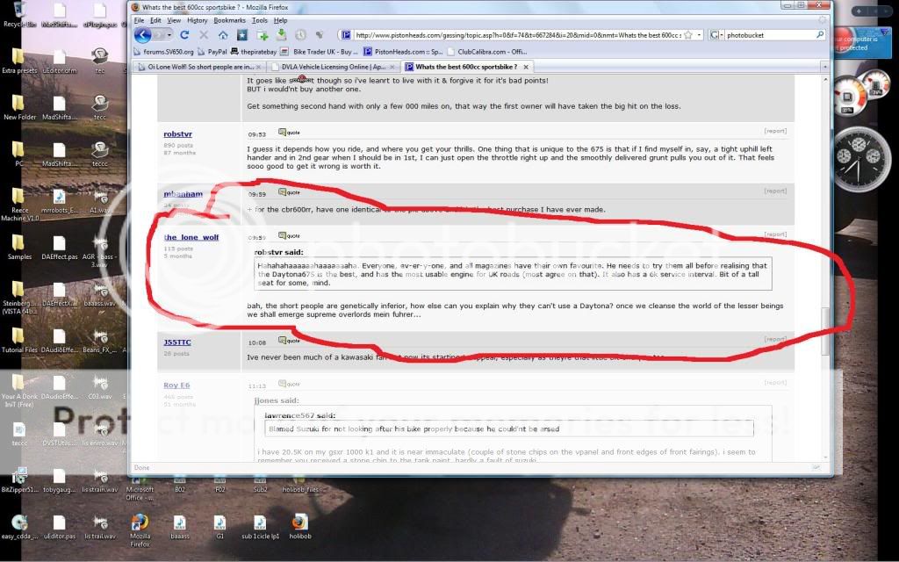This screenshot has height=562, width=899.
Task: Open mbanham user profile link
Action: [183, 194]
